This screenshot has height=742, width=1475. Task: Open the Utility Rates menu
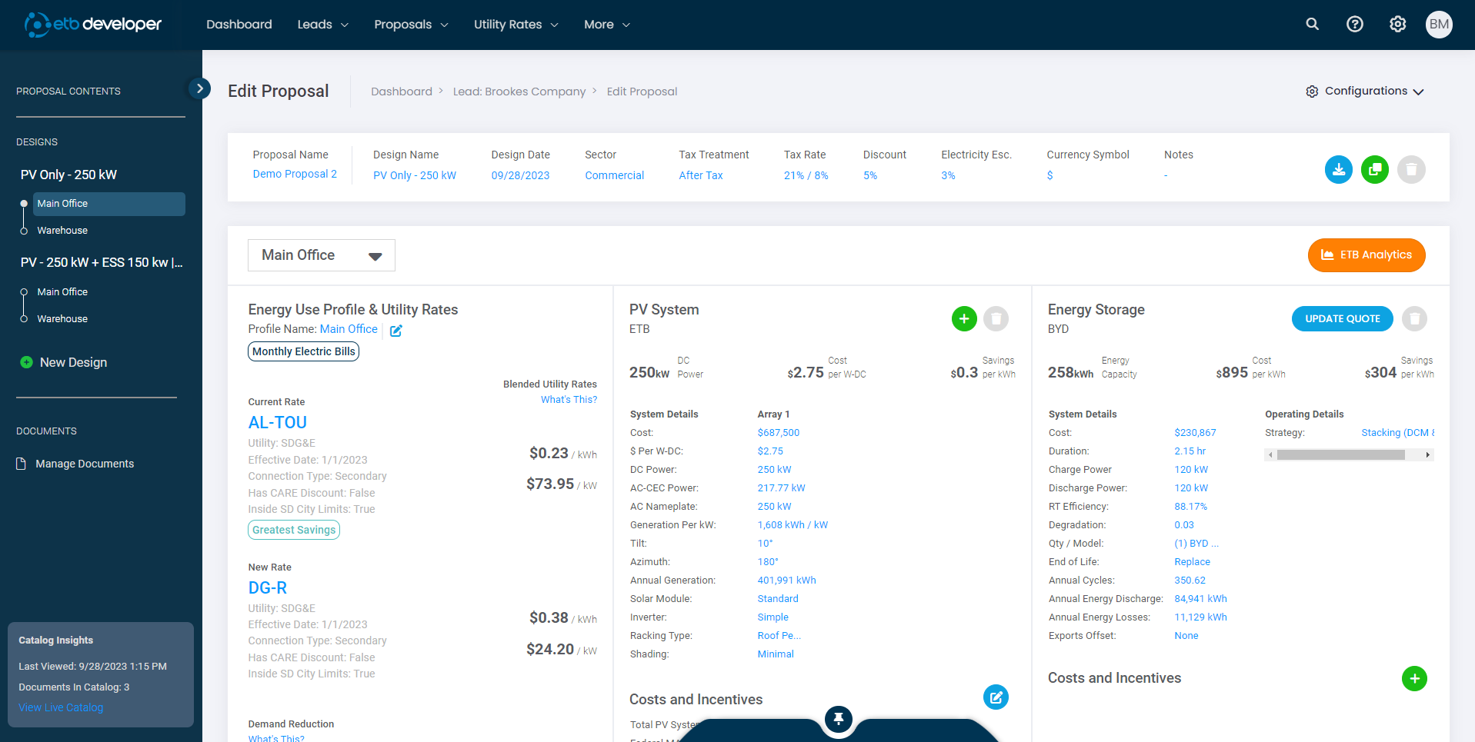(x=516, y=25)
